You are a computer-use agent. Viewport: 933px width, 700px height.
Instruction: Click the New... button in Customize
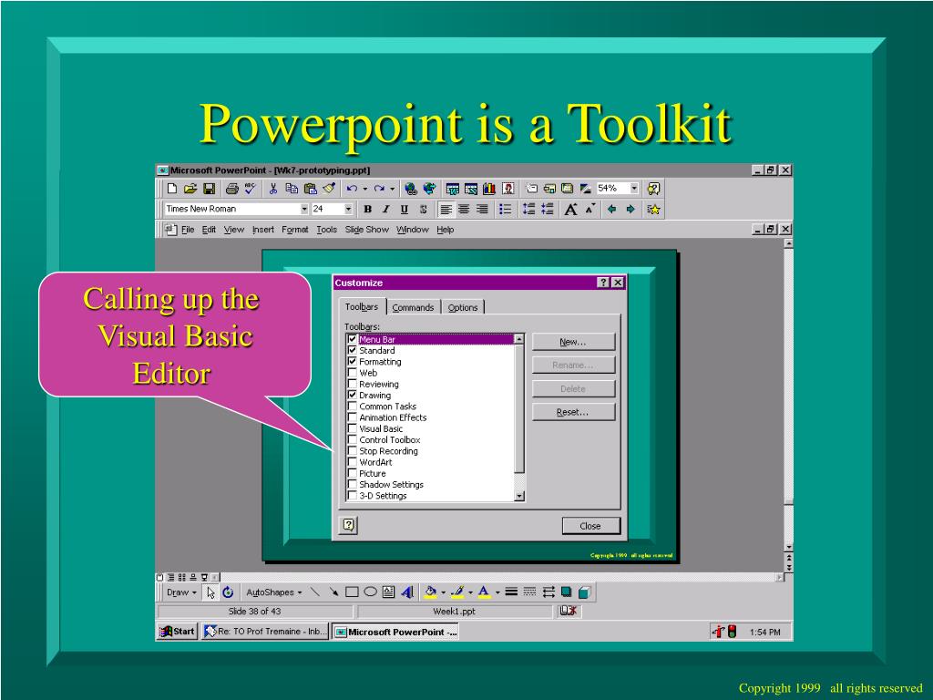573,342
